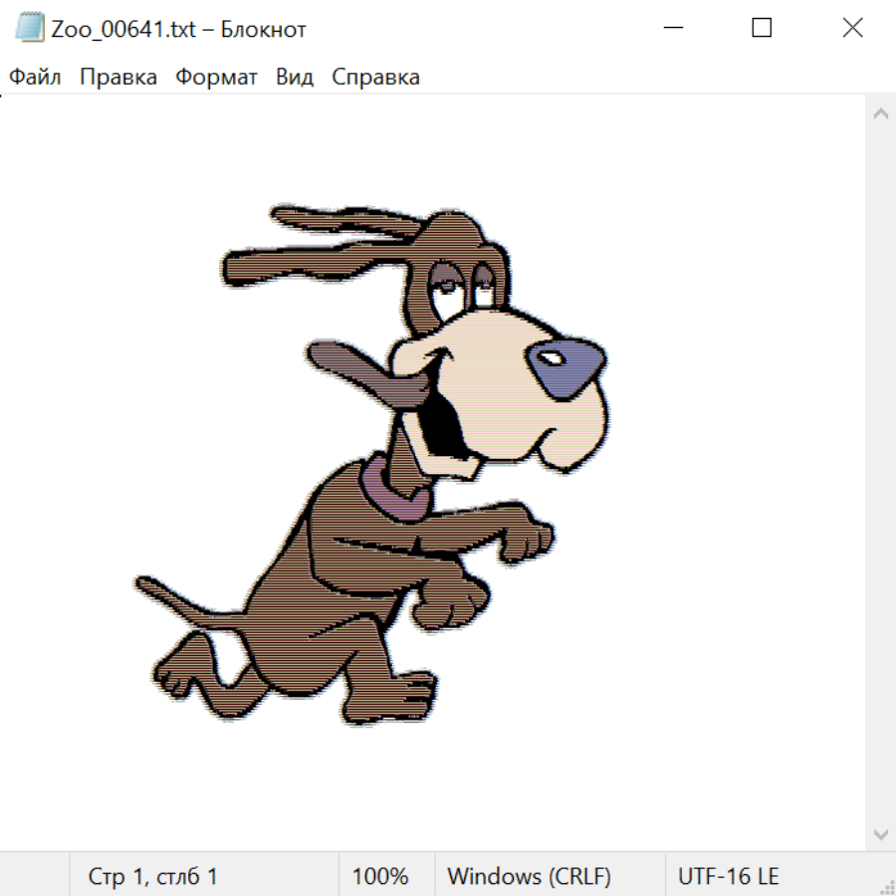
Task: Open the Правка menu
Action: point(118,78)
